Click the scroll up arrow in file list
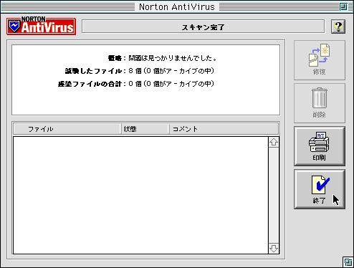Image resolution: width=354 pixels, height=268 pixels. point(274,142)
